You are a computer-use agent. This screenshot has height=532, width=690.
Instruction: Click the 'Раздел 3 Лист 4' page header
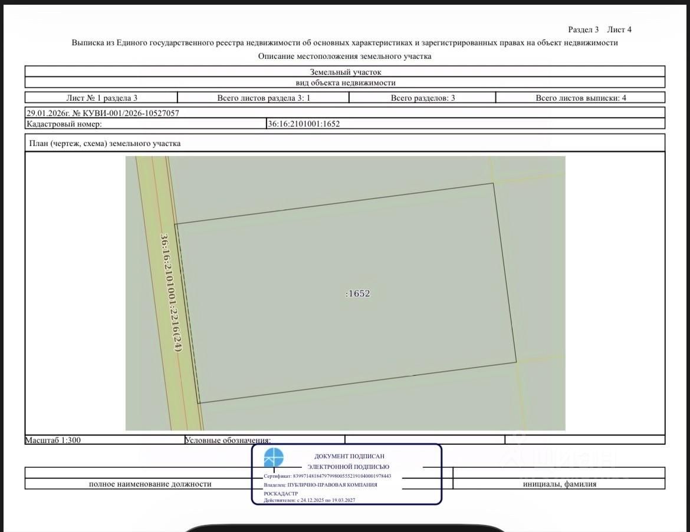[599, 29]
